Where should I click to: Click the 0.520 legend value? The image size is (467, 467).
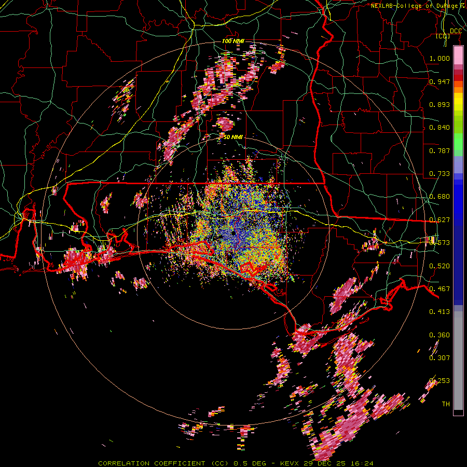click(x=439, y=266)
